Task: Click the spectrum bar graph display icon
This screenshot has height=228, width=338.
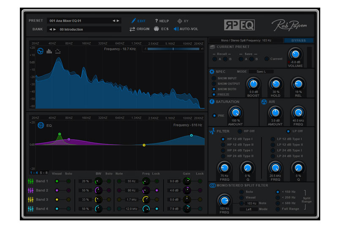Action: [x=49, y=51]
